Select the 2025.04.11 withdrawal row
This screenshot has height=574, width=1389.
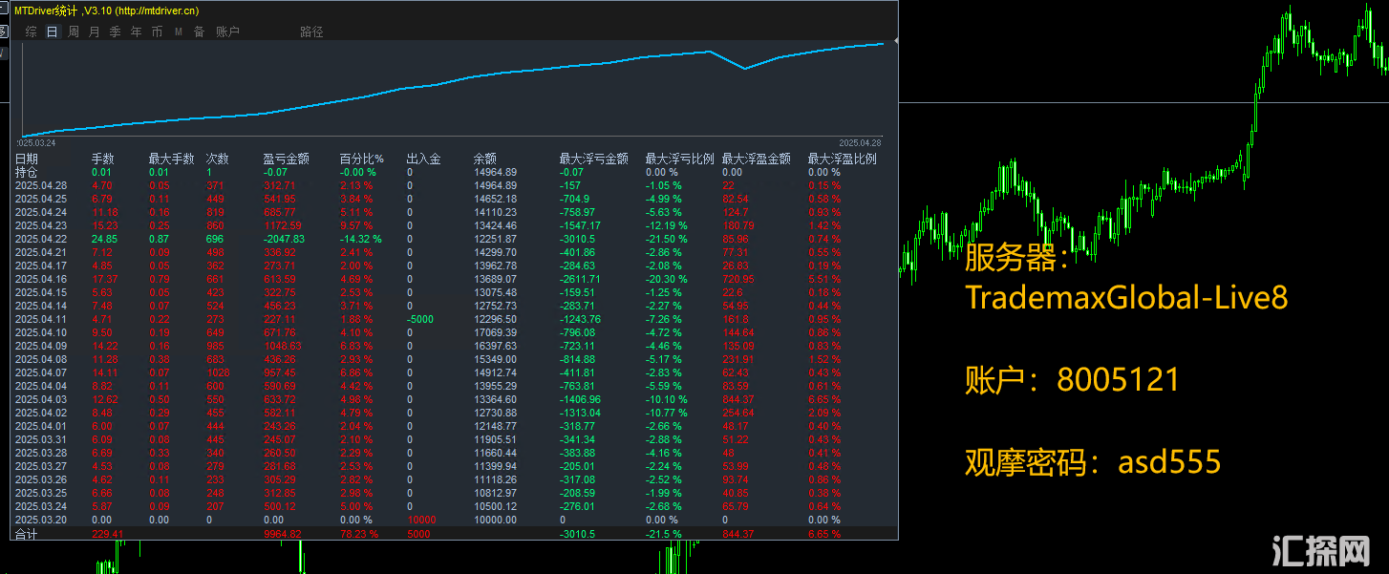click(x=455, y=319)
